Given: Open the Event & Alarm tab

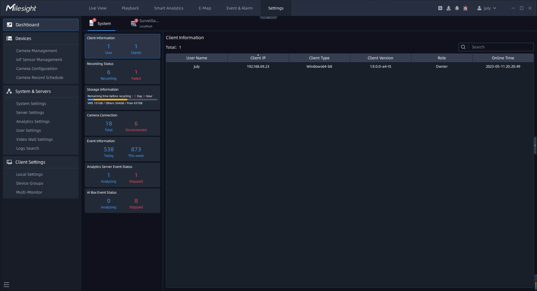Looking at the screenshot, I should point(239,8).
